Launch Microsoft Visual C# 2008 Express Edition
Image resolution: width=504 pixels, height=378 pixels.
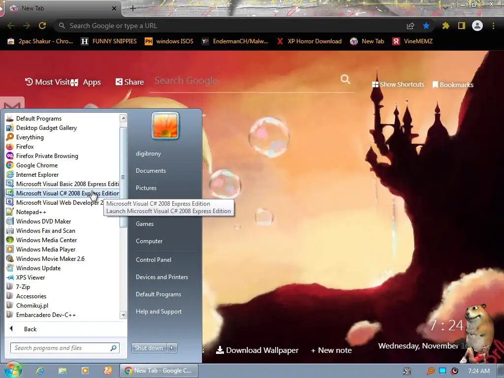63,193
